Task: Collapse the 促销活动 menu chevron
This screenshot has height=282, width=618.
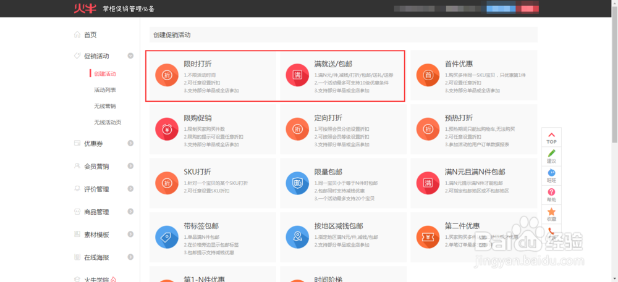Action: (130, 56)
